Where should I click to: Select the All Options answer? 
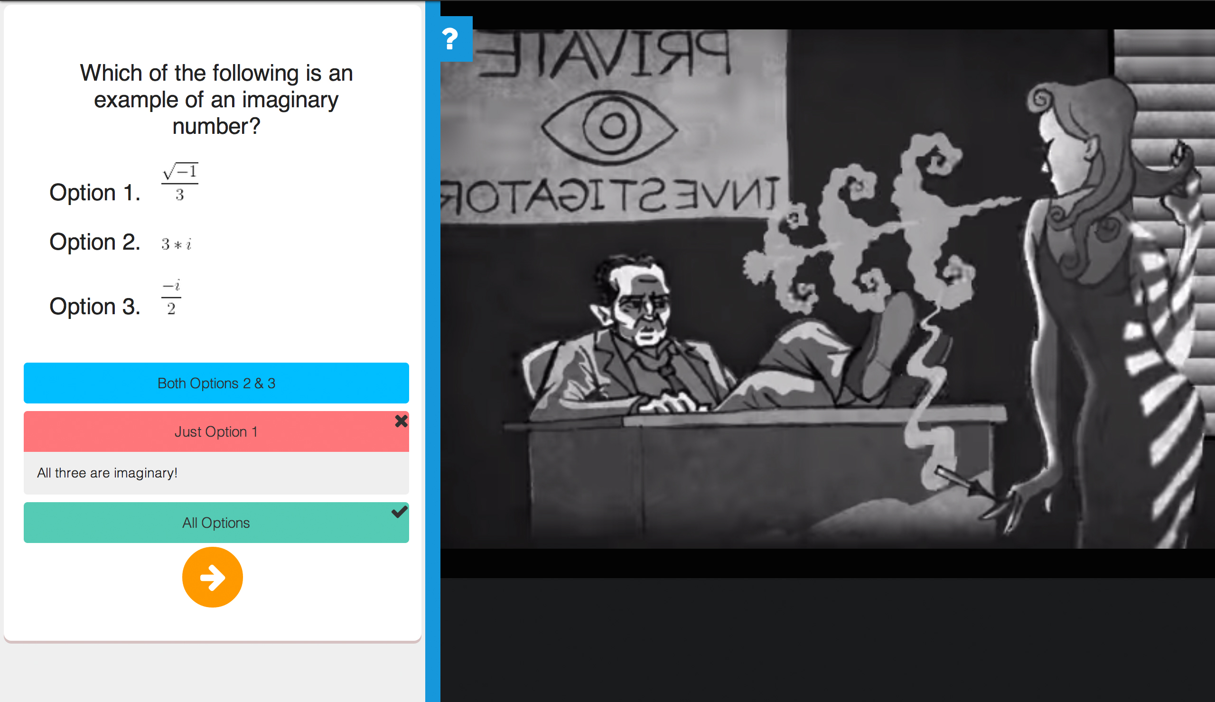tap(216, 522)
